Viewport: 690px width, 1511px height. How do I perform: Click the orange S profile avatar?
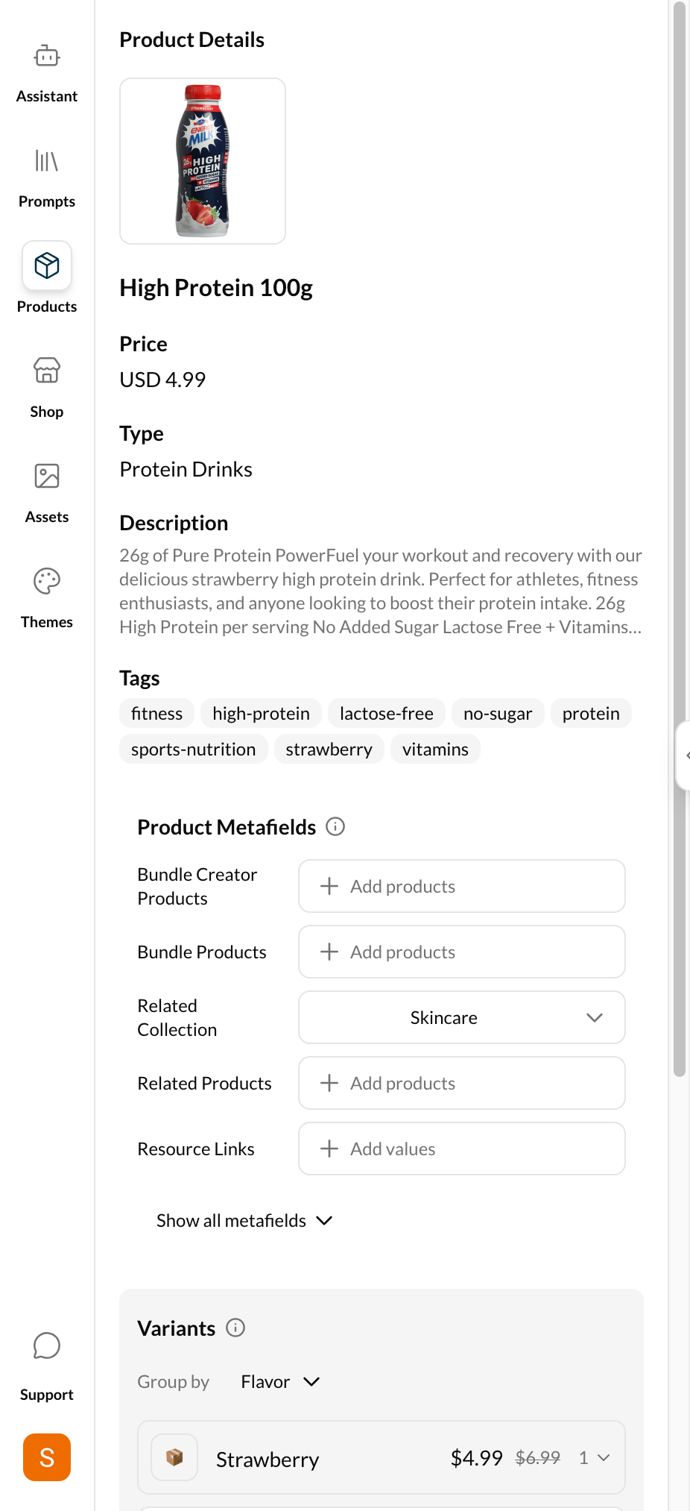tap(46, 1457)
